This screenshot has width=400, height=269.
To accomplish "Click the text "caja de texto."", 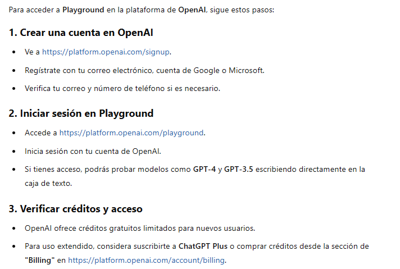I will click(48, 183).
